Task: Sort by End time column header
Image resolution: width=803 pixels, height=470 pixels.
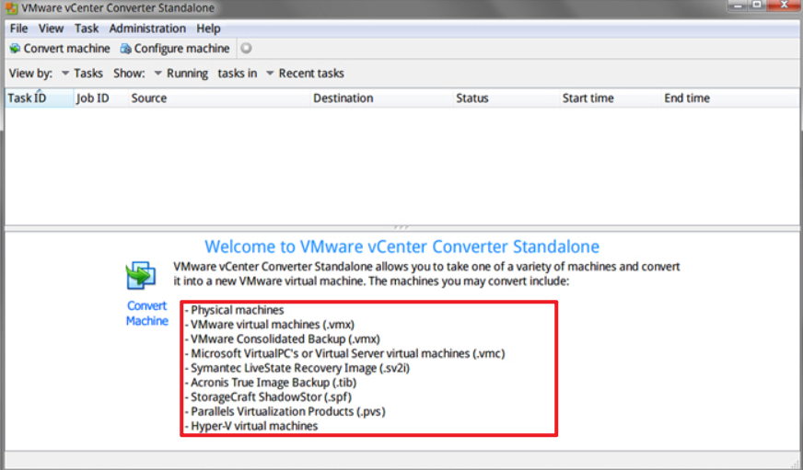Action: coord(729,98)
